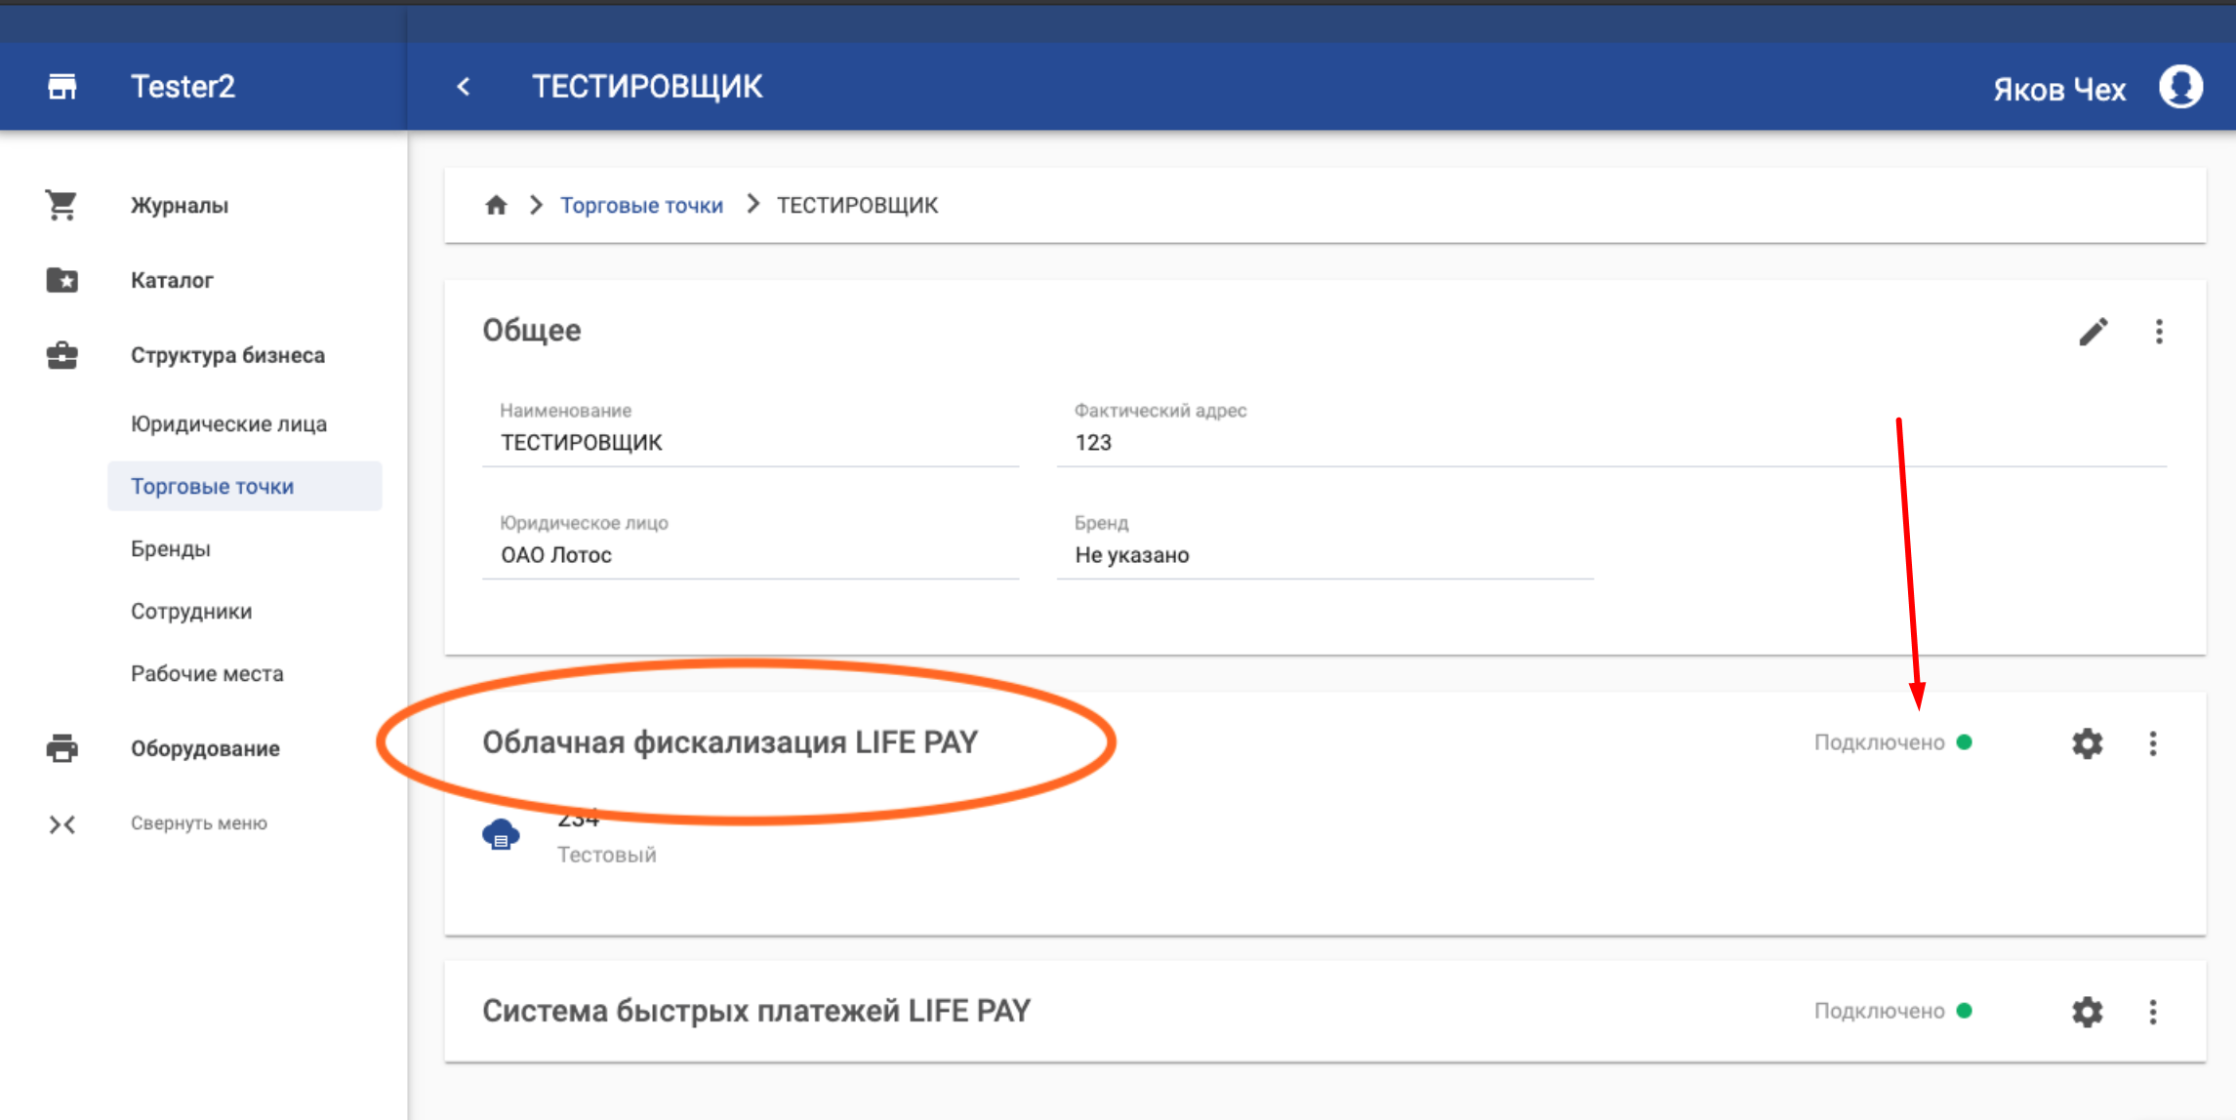Click user name Яков Чех
The height and width of the screenshot is (1120, 2236).
2058,89
